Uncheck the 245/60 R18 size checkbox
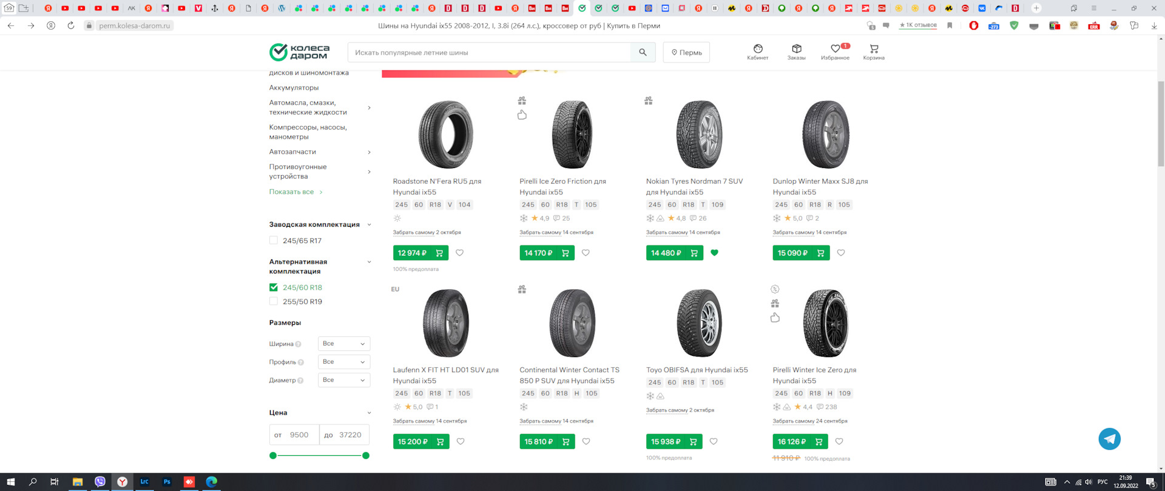Image resolution: width=1165 pixels, height=491 pixels. [274, 287]
